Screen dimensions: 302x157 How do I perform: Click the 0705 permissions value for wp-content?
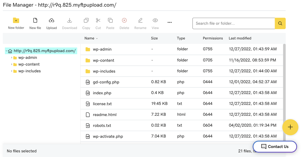coord(208,60)
